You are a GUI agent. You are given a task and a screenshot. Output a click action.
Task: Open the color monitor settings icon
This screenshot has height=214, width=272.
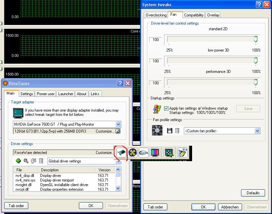(x=155, y=153)
